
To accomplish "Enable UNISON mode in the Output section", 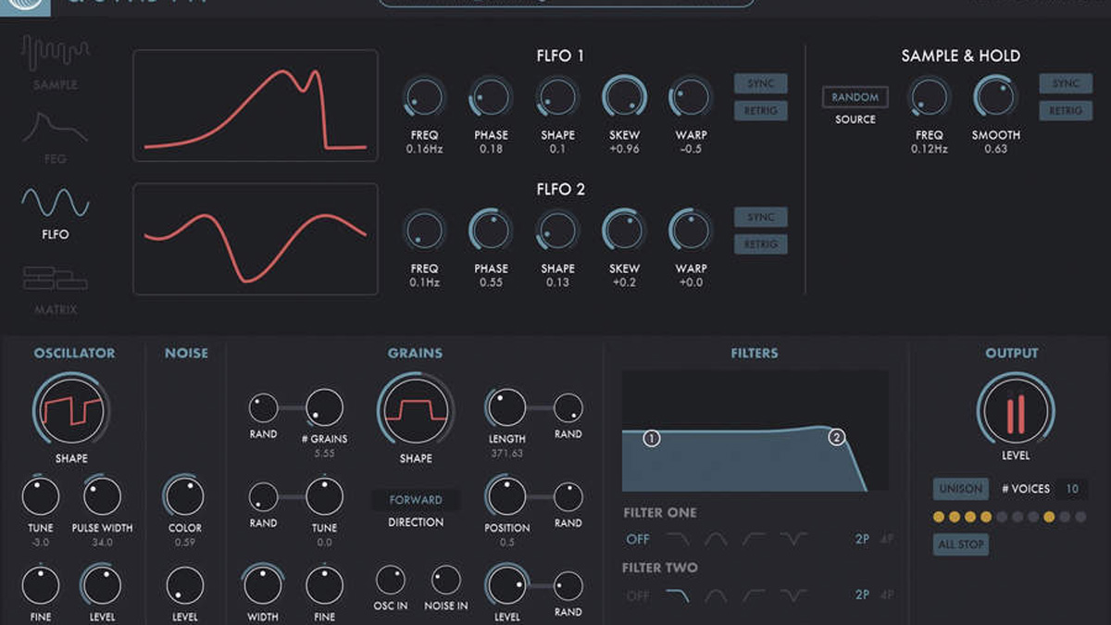I will coord(960,489).
